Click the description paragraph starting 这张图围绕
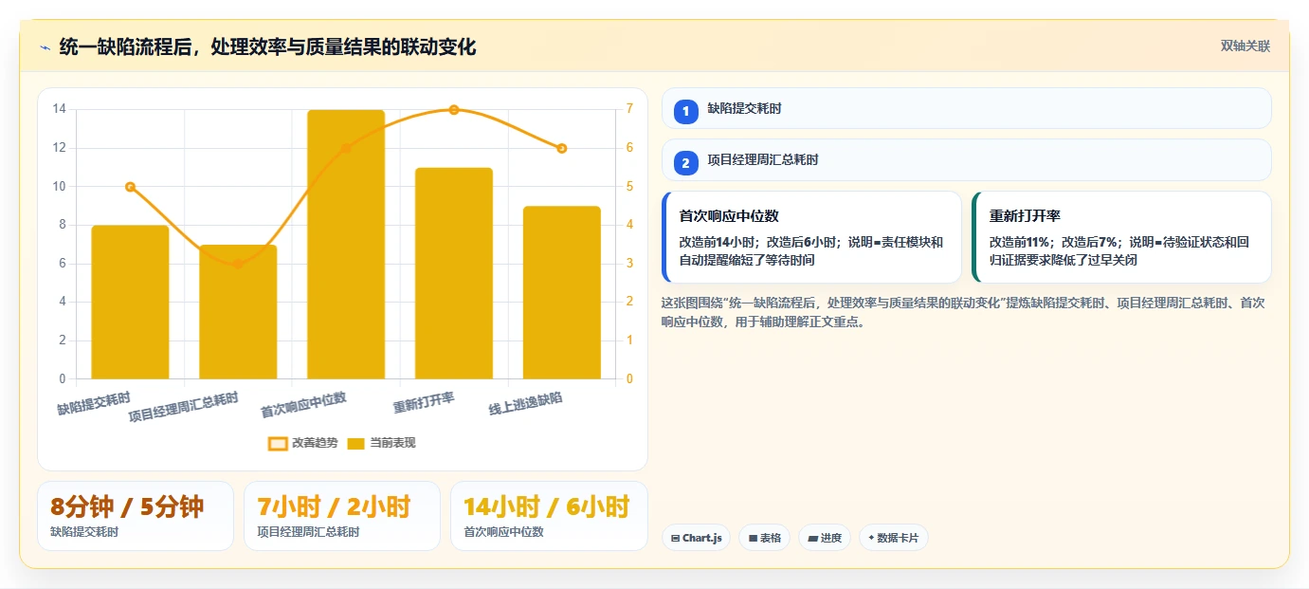Image resolution: width=1309 pixels, height=589 pixels. (x=962, y=312)
